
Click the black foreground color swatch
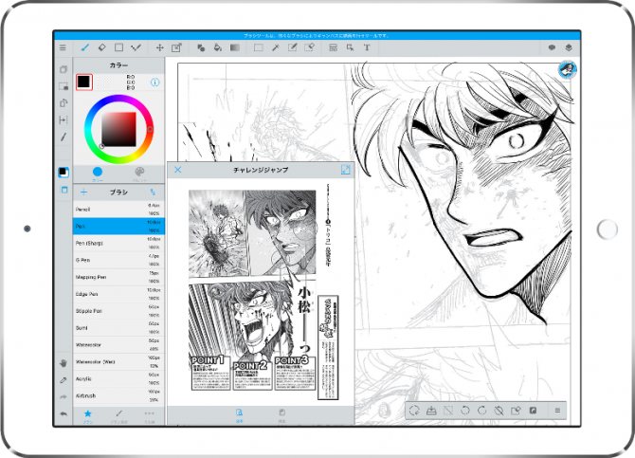[83, 82]
